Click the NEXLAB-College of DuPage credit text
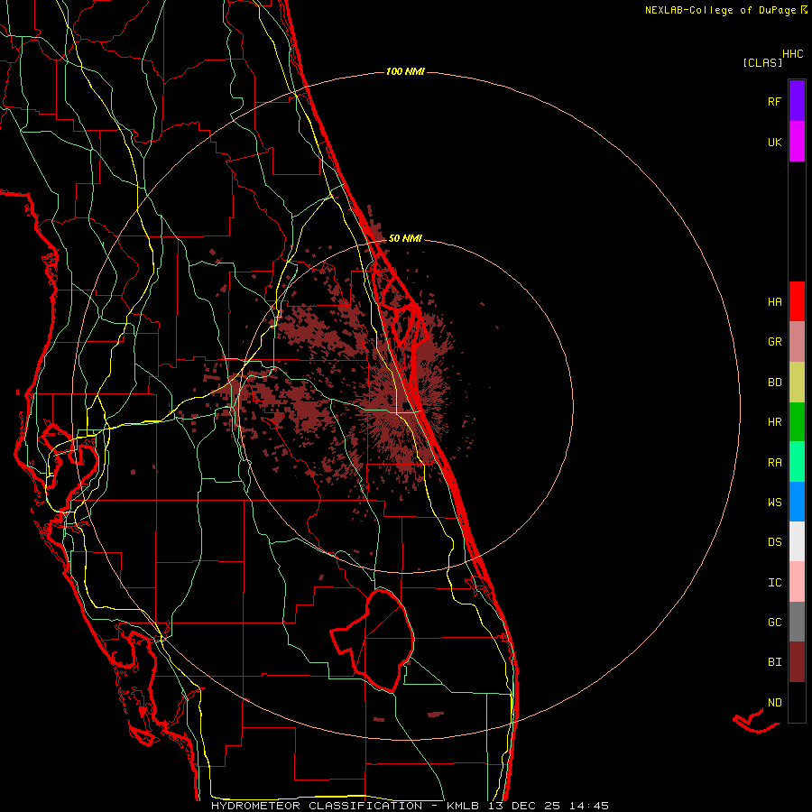This screenshot has height=812, width=812. 722,10
